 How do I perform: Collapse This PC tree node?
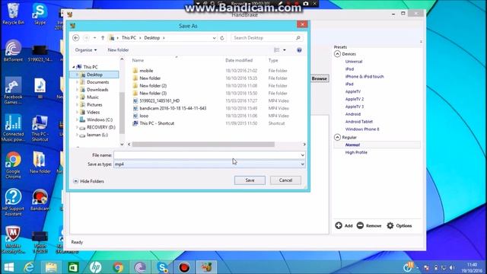pos(74,67)
